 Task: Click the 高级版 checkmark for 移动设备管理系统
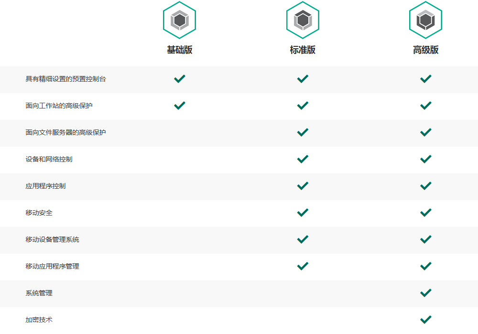[425, 239]
